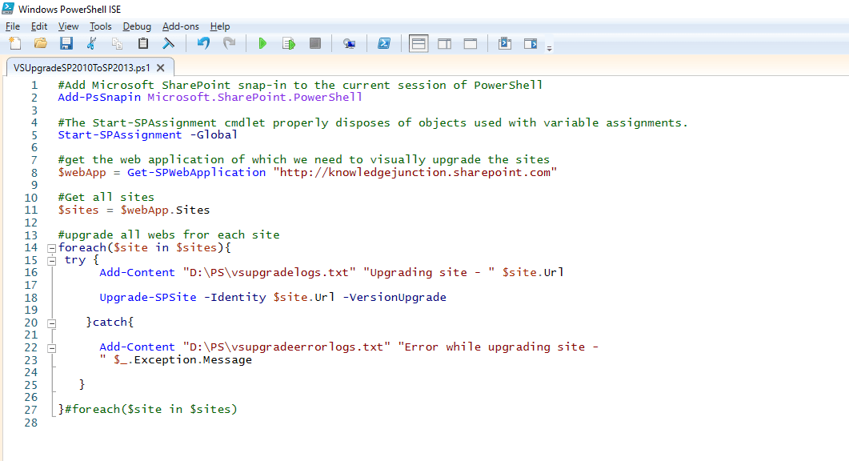Collapse the foreach block on line 14

50,247
